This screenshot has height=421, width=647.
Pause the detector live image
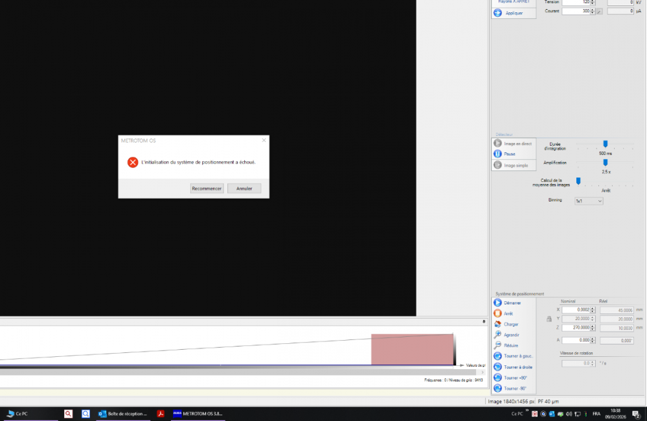point(497,154)
